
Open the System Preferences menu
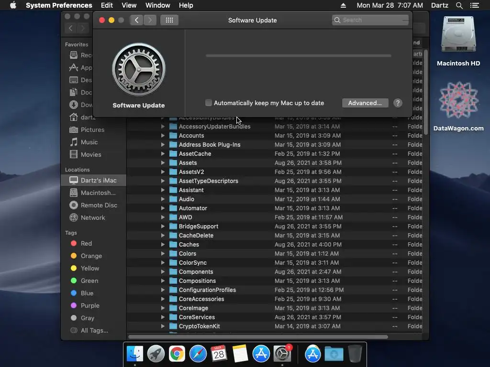click(x=59, y=5)
